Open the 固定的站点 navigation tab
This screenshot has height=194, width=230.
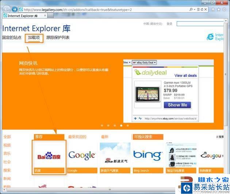12,37
